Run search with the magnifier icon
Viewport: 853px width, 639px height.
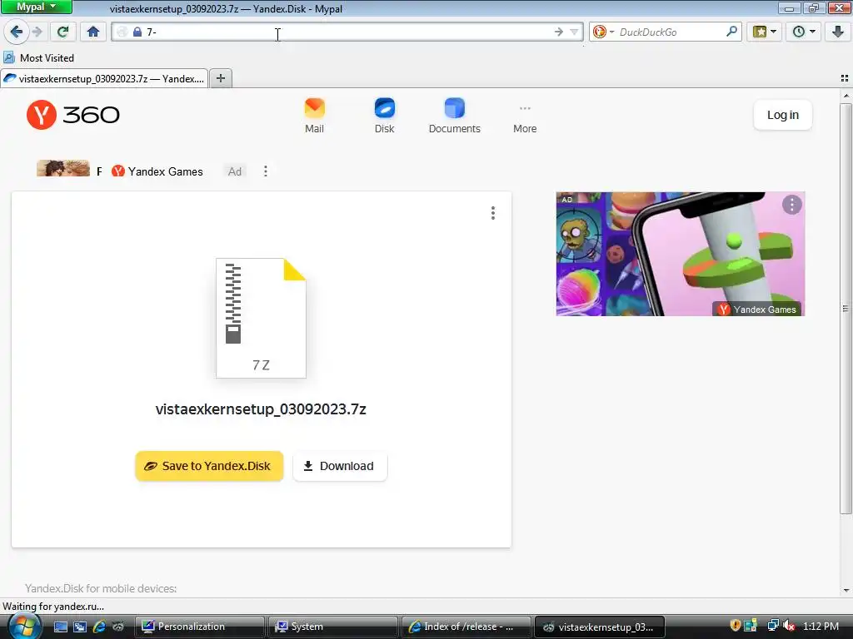point(731,32)
